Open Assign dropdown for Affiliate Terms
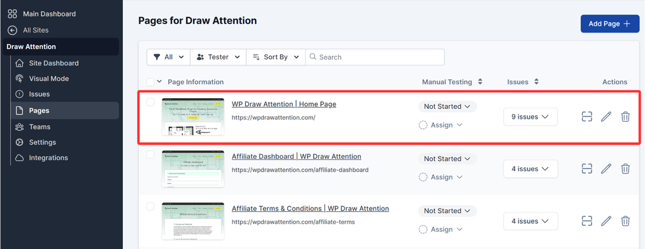The image size is (645, 249). point(440,230)
